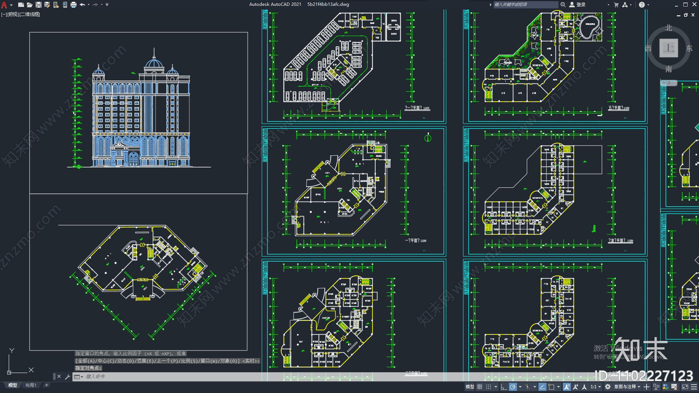
Task: Expand polar tracking angle arrow
Action: [520, 387]
